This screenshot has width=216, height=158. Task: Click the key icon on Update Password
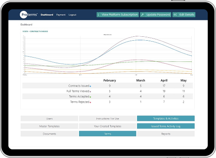coord(143,15)
